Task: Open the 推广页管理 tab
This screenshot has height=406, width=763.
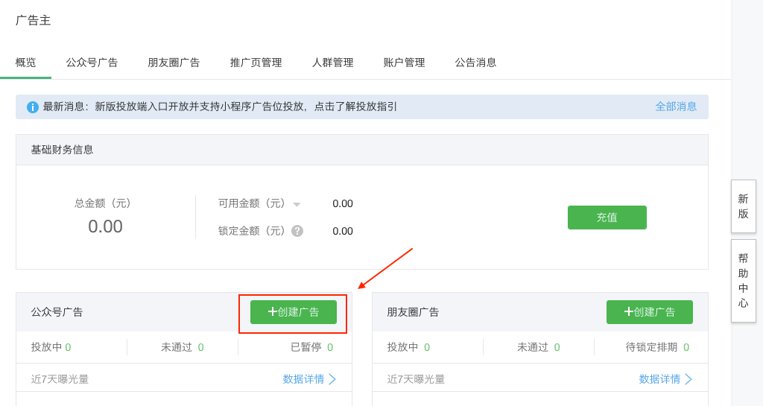Action: 256,63
